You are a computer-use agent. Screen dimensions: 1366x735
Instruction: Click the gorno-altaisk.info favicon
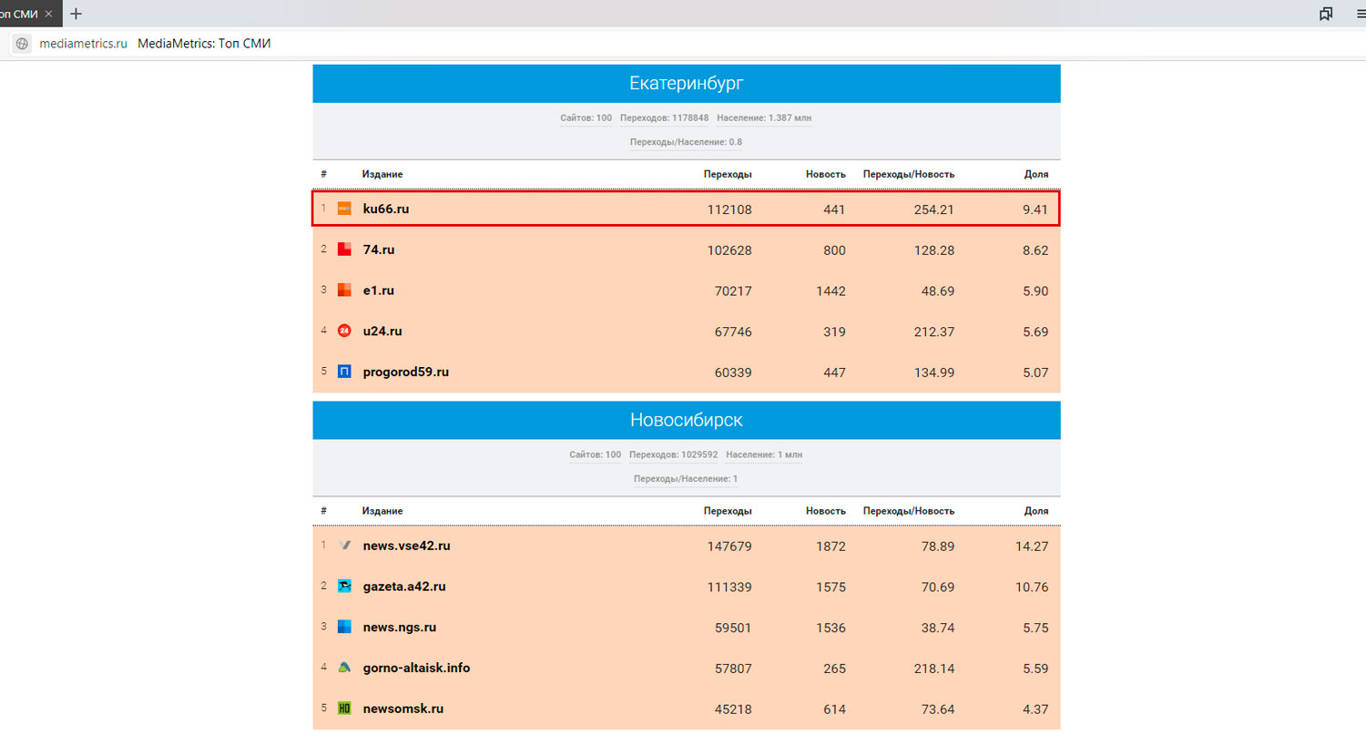coord(344,668)
